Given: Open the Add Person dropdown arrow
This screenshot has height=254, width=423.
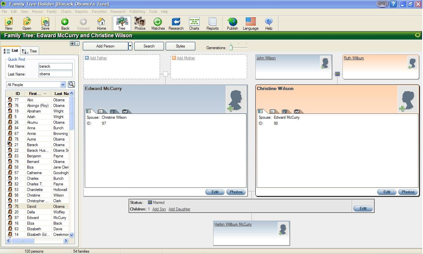Looking at the screenshot, I should (x=130, y=46).
